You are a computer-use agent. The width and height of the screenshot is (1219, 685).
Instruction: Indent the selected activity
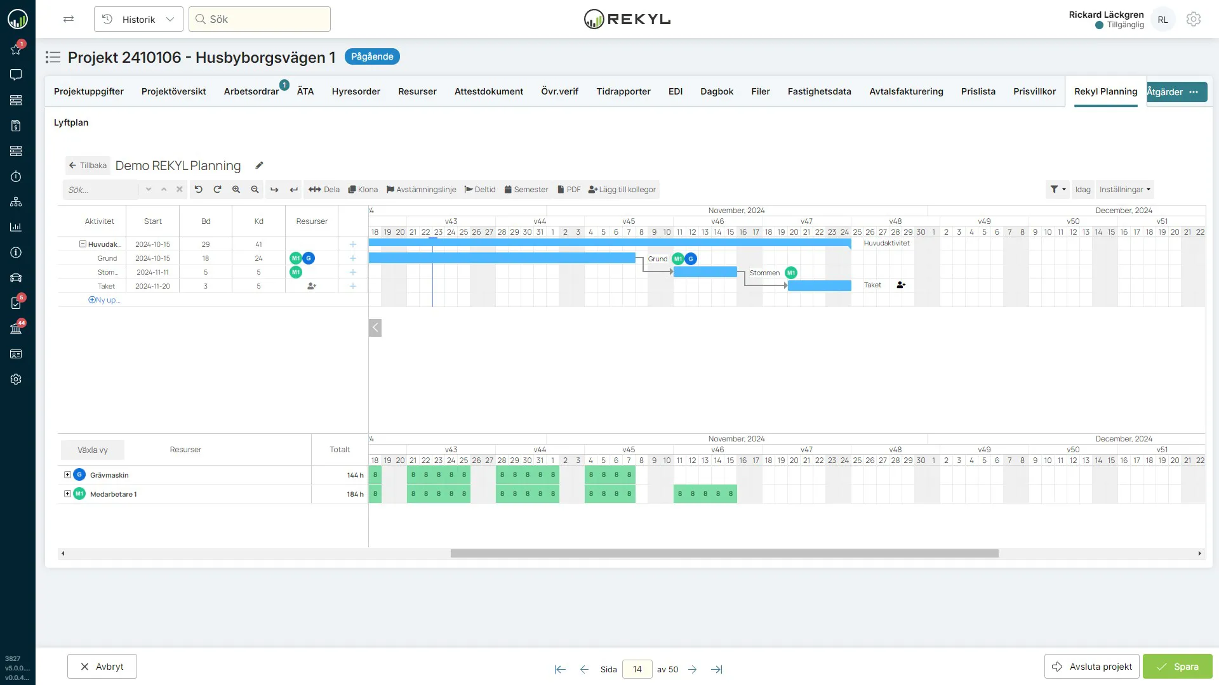(274, 189)
